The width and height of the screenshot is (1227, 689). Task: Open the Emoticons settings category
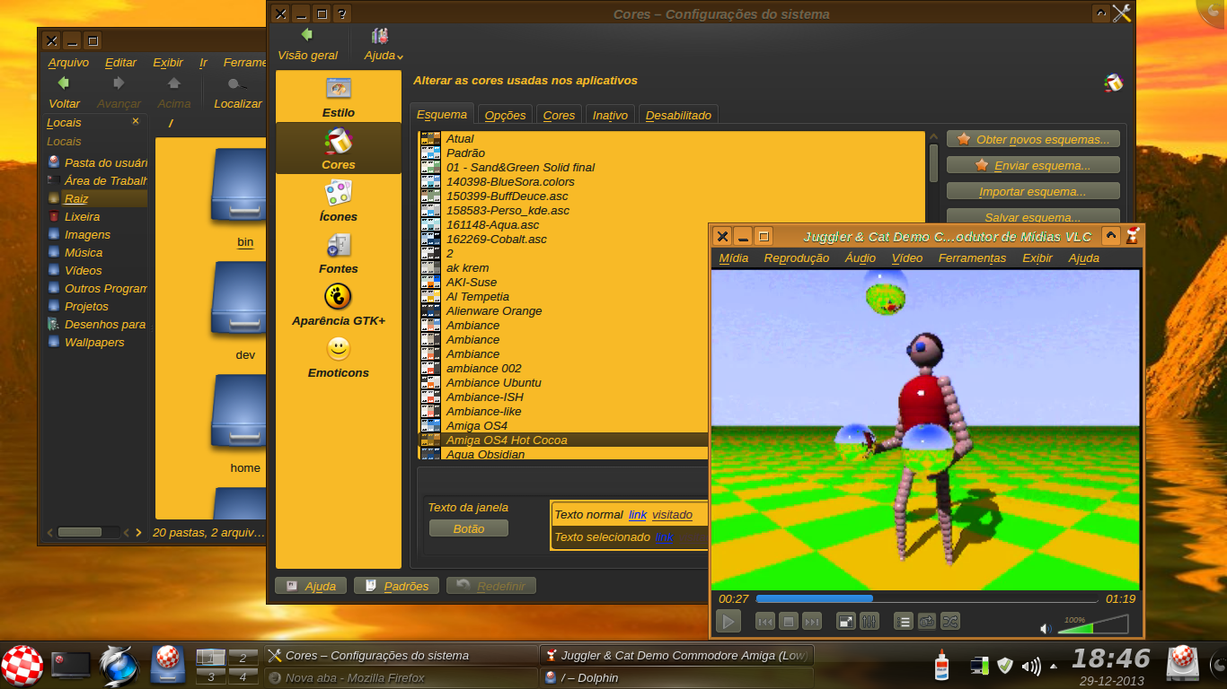tap(339, 357)
